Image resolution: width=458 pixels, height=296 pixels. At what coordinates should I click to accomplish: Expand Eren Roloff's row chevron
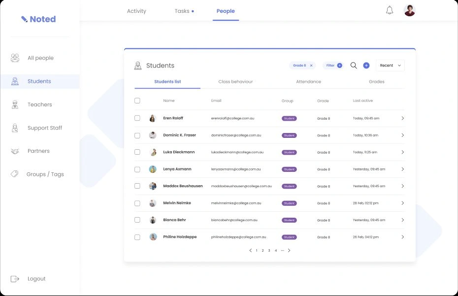(402, 118)
